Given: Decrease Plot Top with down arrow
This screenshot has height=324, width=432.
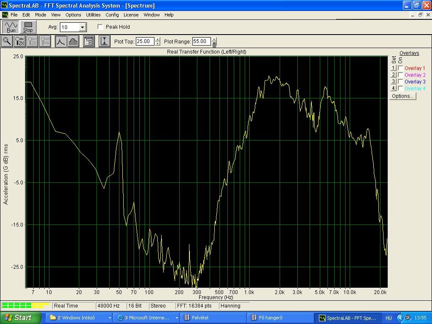Looking at the screenshot, I should 157,43.
